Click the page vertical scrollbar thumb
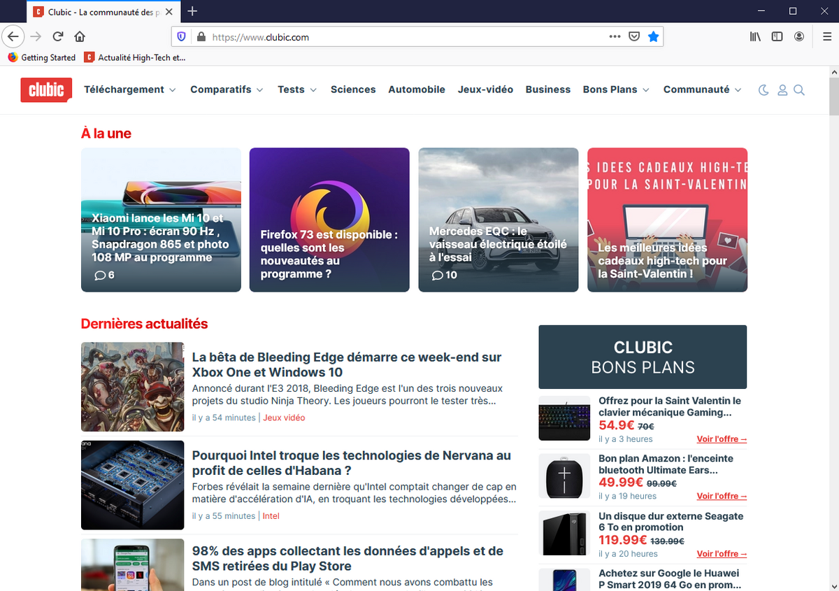 click(833, 97)
